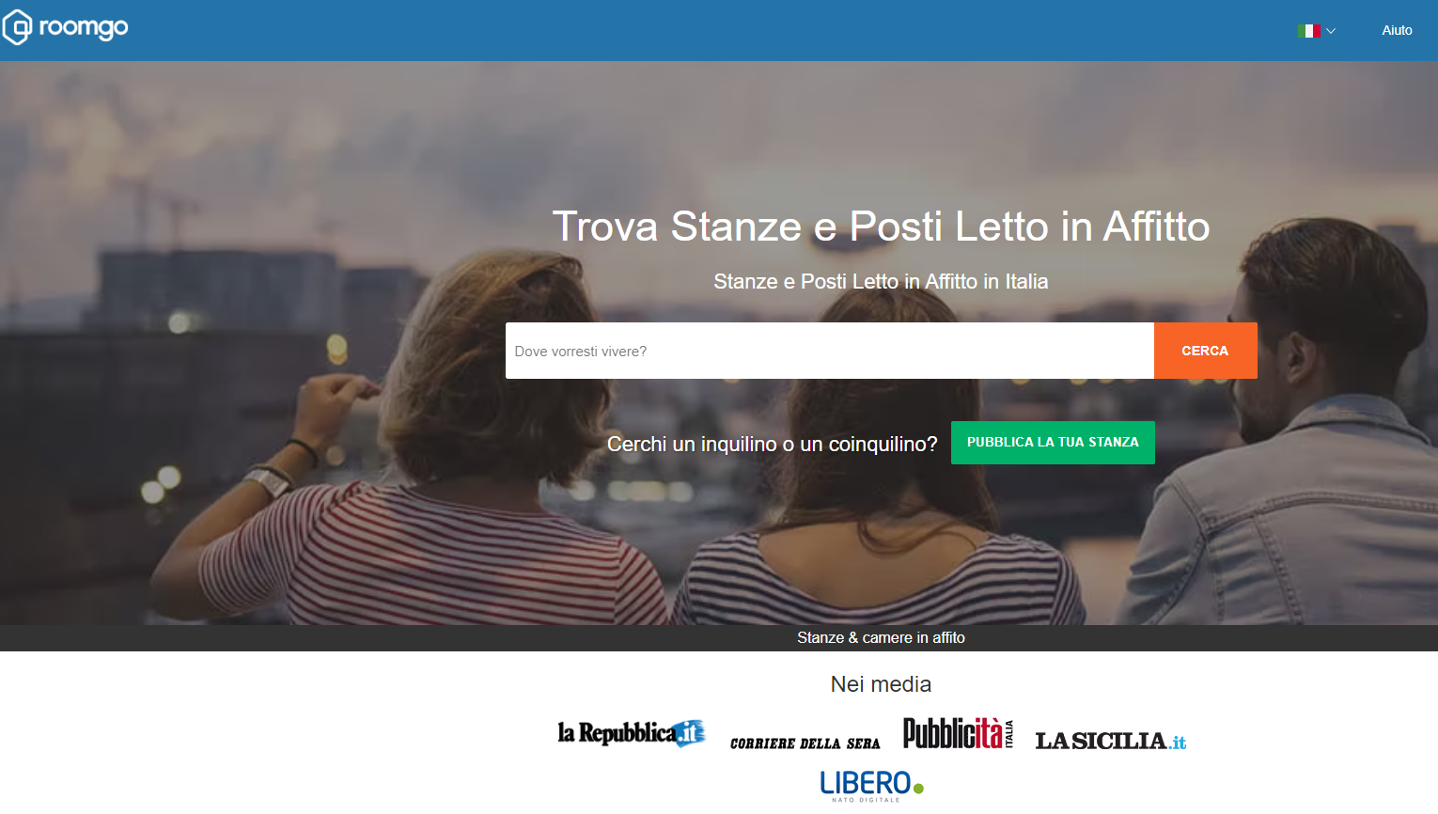Click the PUBBLICA LA TUA STANZA button

1053,442
